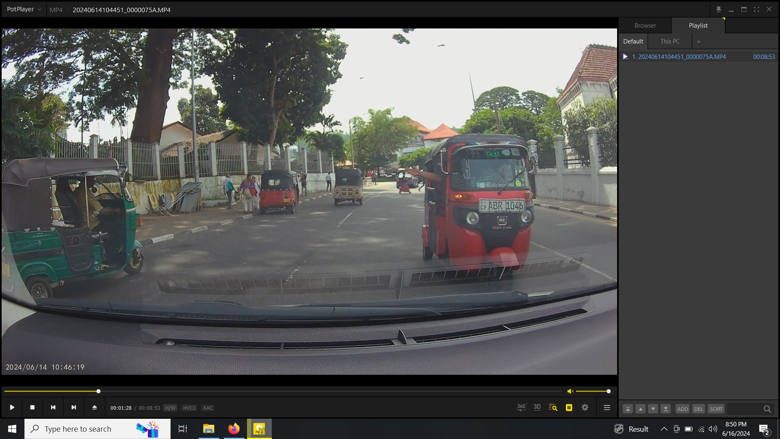The image size is (780, 439).
Task: Click the Result taskbar widget
Action: (x=631, y=429)
